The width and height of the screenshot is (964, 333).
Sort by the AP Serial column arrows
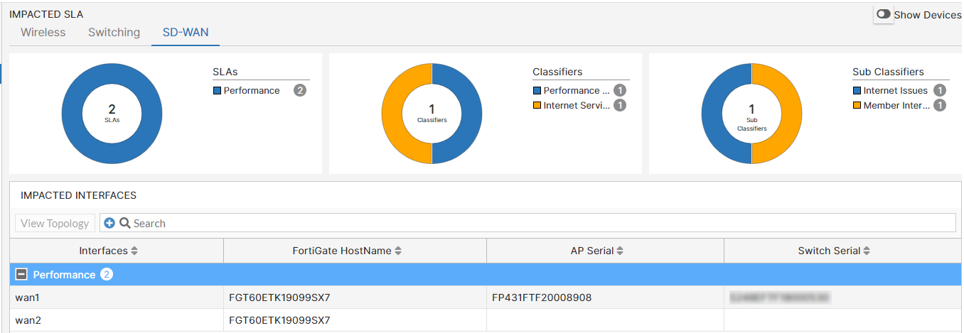click(620, 251)
